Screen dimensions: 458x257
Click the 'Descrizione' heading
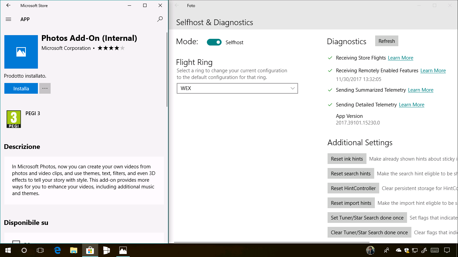coord(22,147)
